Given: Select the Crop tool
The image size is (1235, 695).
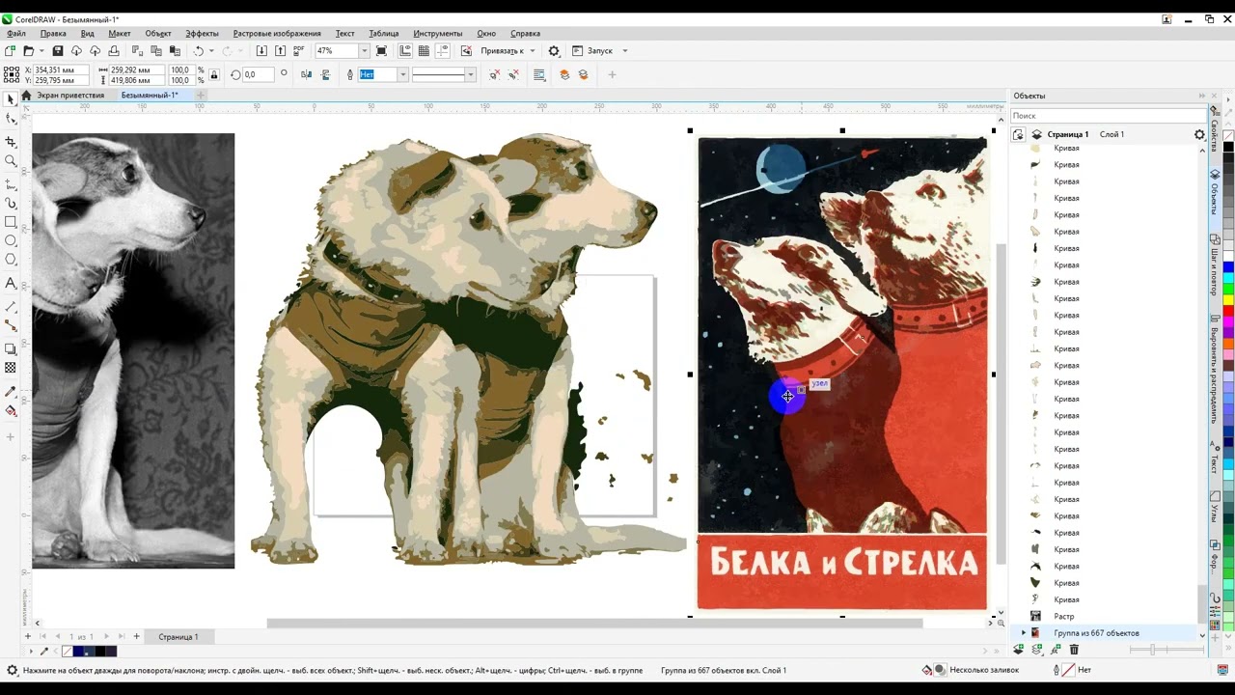Looking at the screenshot, I should coord(11,142).
